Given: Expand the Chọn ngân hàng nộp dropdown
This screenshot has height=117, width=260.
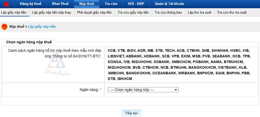Looking at the screenshot, I should [143, 90].
